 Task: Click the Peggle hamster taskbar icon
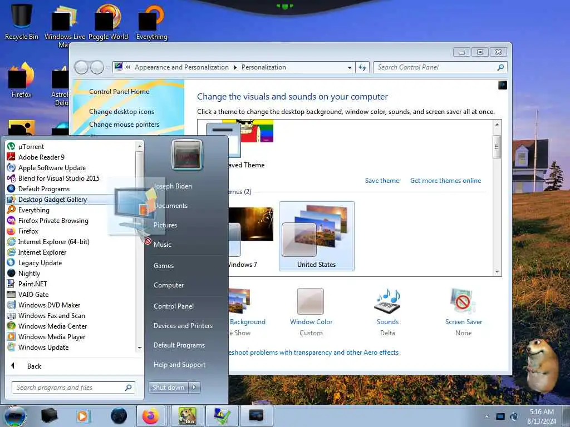pos(187,416)
